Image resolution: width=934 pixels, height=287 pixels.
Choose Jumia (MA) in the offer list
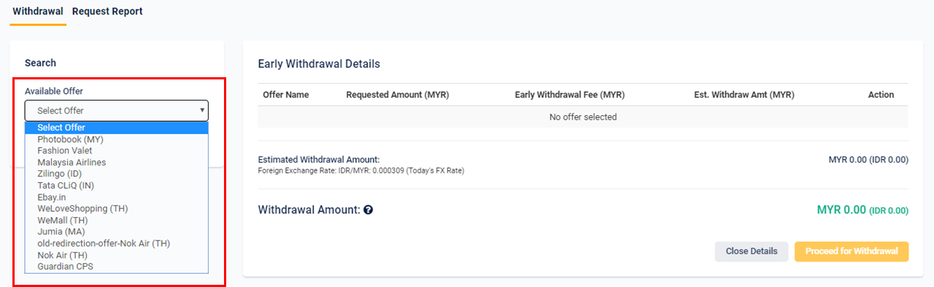[117, 232]
